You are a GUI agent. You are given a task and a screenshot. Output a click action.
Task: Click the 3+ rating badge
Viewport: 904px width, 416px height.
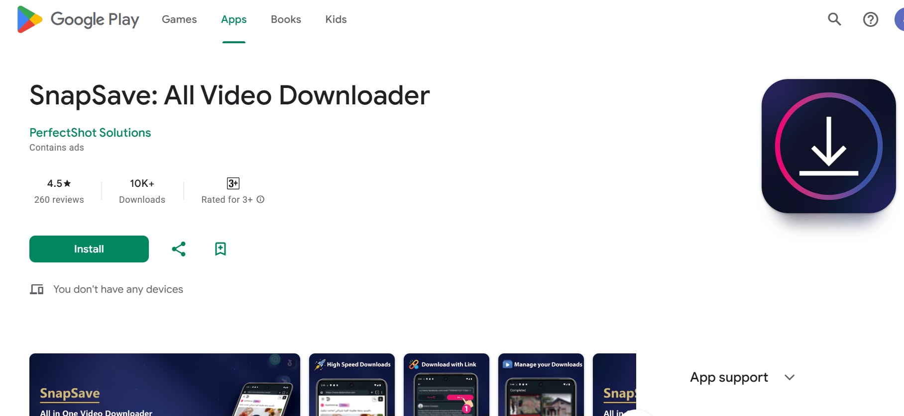[233, 183]
